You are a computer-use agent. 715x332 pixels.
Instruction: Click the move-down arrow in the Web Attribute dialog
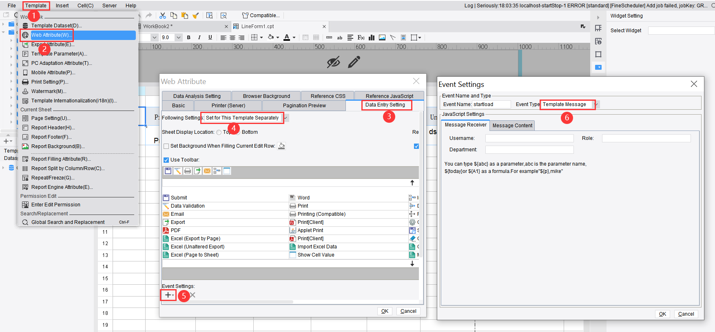[412, 263]
